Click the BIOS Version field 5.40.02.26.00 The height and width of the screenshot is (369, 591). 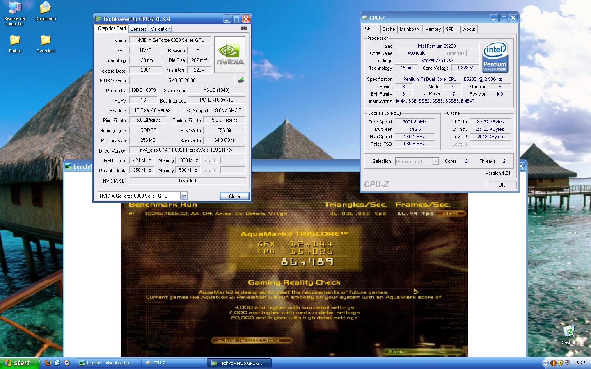coord(182,80)
